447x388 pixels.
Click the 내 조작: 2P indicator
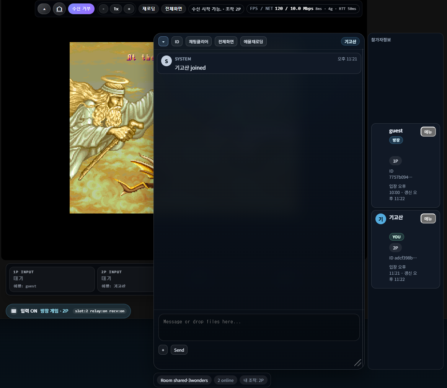coord(253,380)
